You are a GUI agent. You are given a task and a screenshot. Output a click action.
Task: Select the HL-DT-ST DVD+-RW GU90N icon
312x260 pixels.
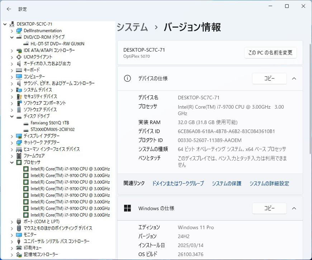pyautogui.click(x=26, y=44)
